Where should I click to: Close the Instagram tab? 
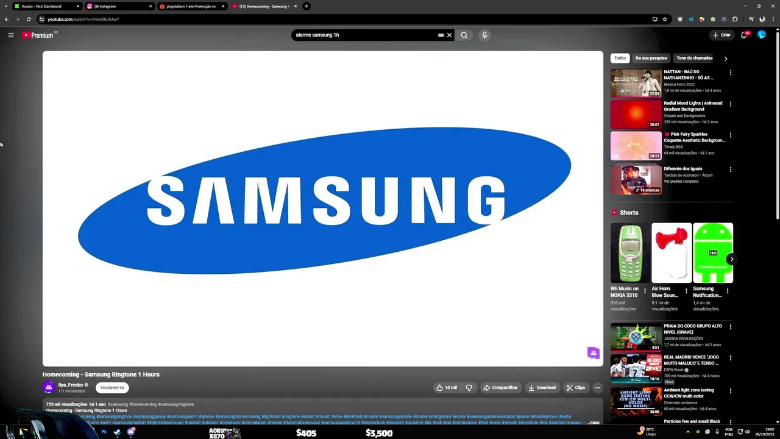coord(151,6)
